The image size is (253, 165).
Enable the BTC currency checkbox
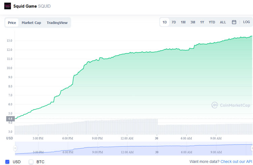31,162
